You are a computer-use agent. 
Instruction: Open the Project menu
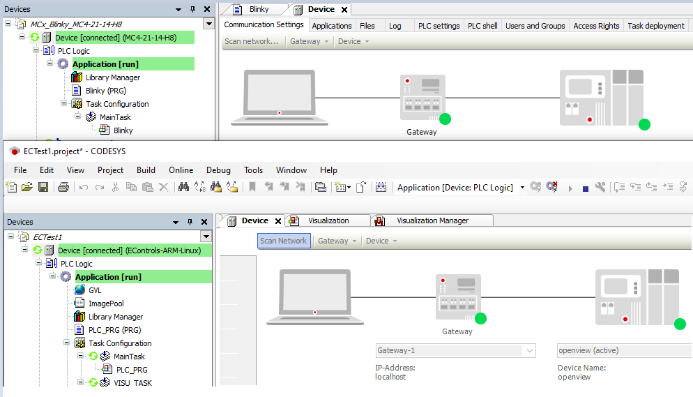(110, 170)
